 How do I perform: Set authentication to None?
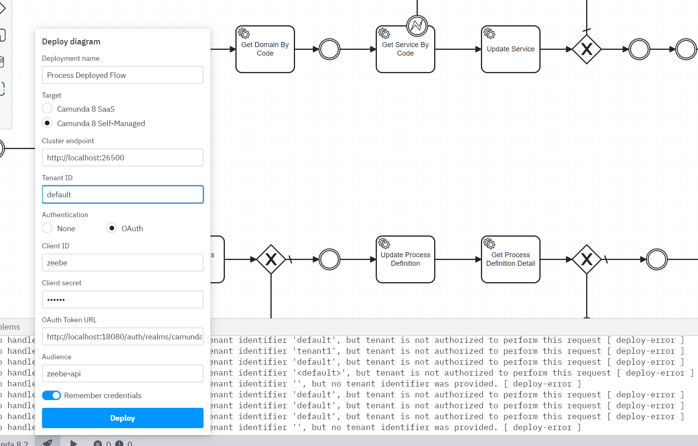47,228
